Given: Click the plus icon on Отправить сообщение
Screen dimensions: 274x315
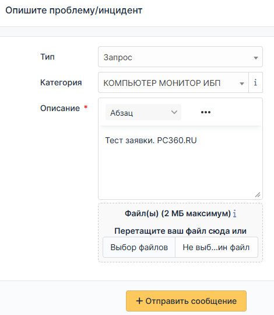Looking at the screenshot, I should coord(139,301).
